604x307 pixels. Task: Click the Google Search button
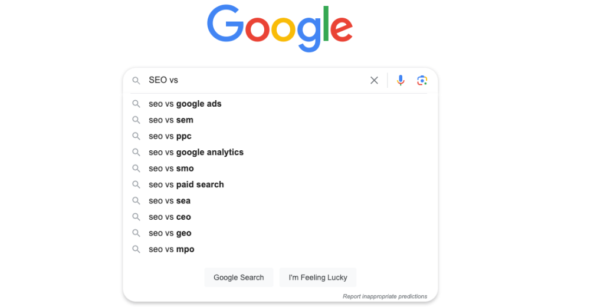[x=239, y=278]
